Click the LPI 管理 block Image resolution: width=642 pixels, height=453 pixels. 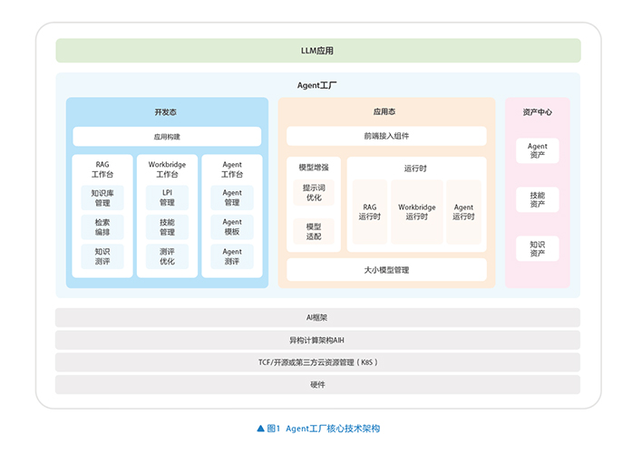pos(167,198)
